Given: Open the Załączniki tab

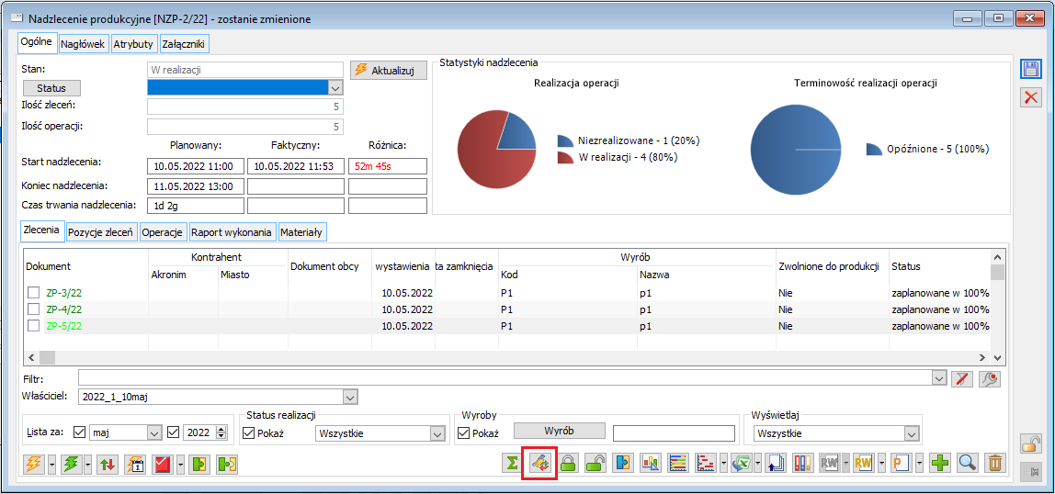Looking at the screenshot, I should coord(185,44).
